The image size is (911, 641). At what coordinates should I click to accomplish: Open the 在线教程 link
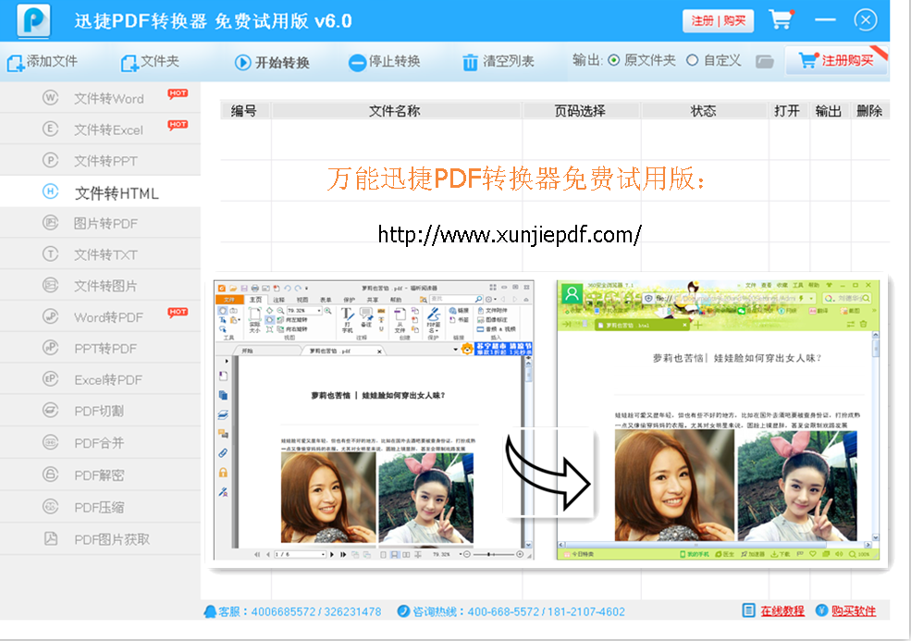782,610
